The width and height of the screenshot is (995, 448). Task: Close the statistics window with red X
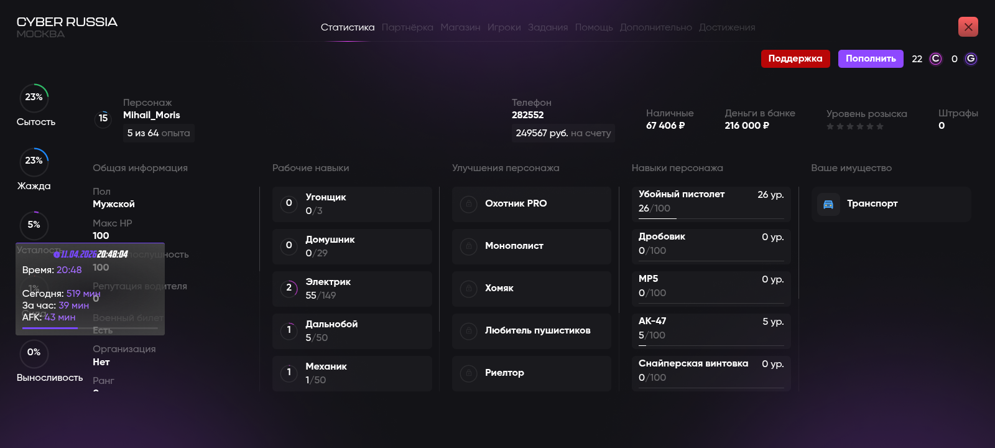pos(968,27)
